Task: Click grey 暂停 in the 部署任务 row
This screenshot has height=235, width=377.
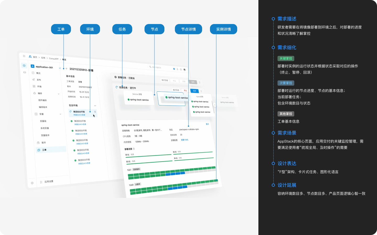Action: pos(193,82)
